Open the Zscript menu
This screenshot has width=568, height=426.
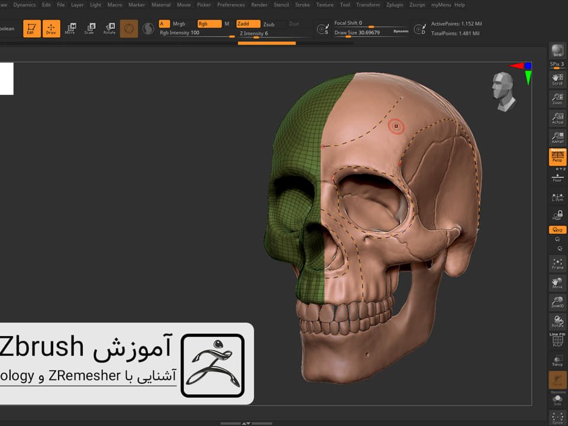(417, 5)
